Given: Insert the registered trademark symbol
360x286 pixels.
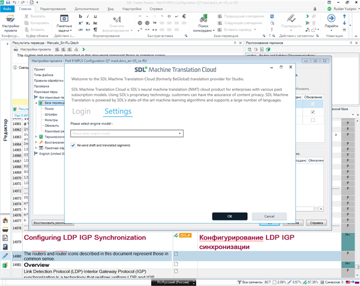Looking at the screenshot, I should [x=147, y=23].
